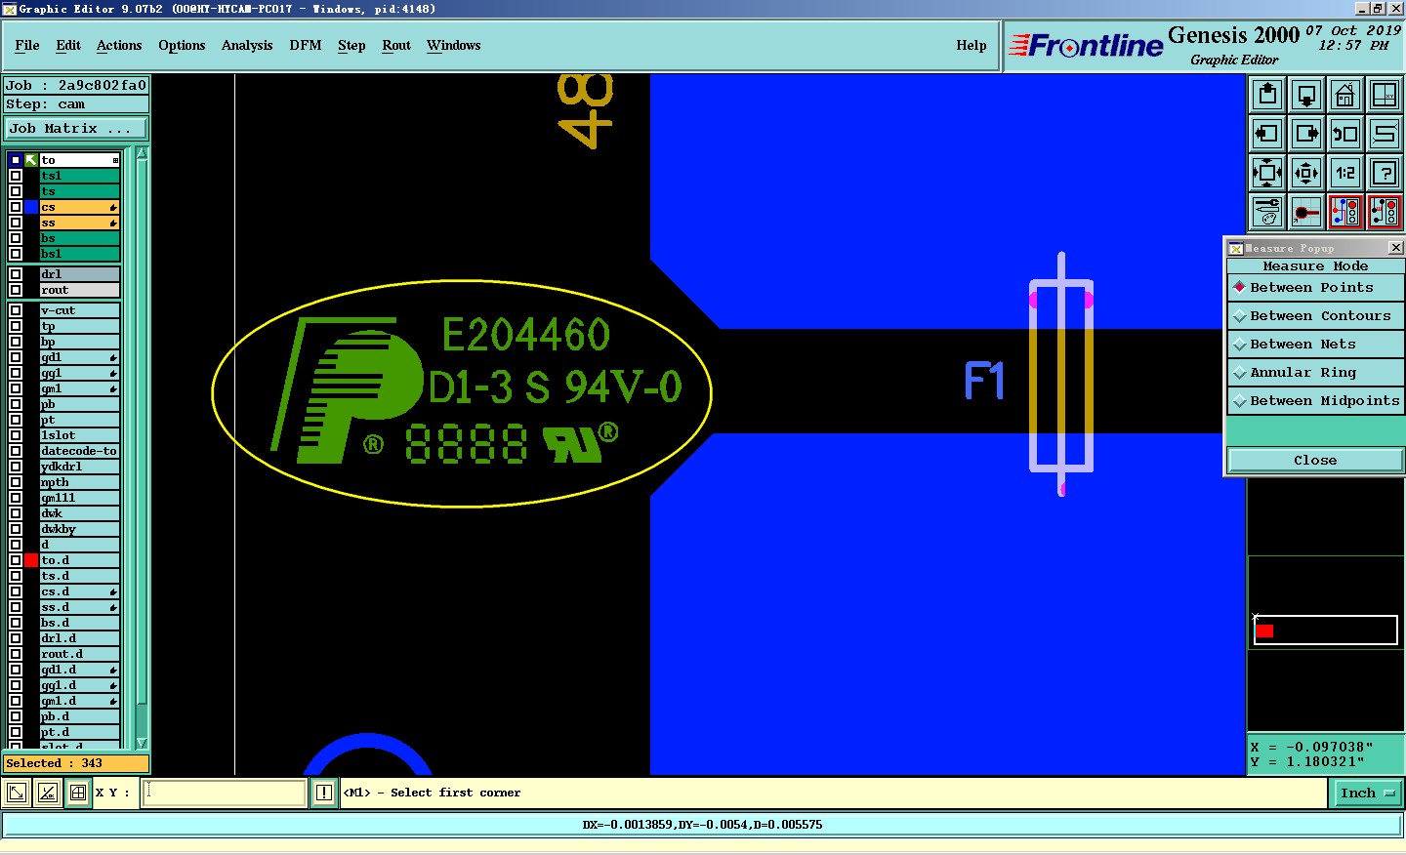
Task: Click the small grid marker on layer to
Action: (x=115, y=160)
